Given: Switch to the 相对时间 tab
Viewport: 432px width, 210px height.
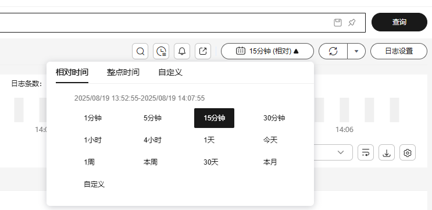Looking at the screenshot, I should tap(72, 73).
